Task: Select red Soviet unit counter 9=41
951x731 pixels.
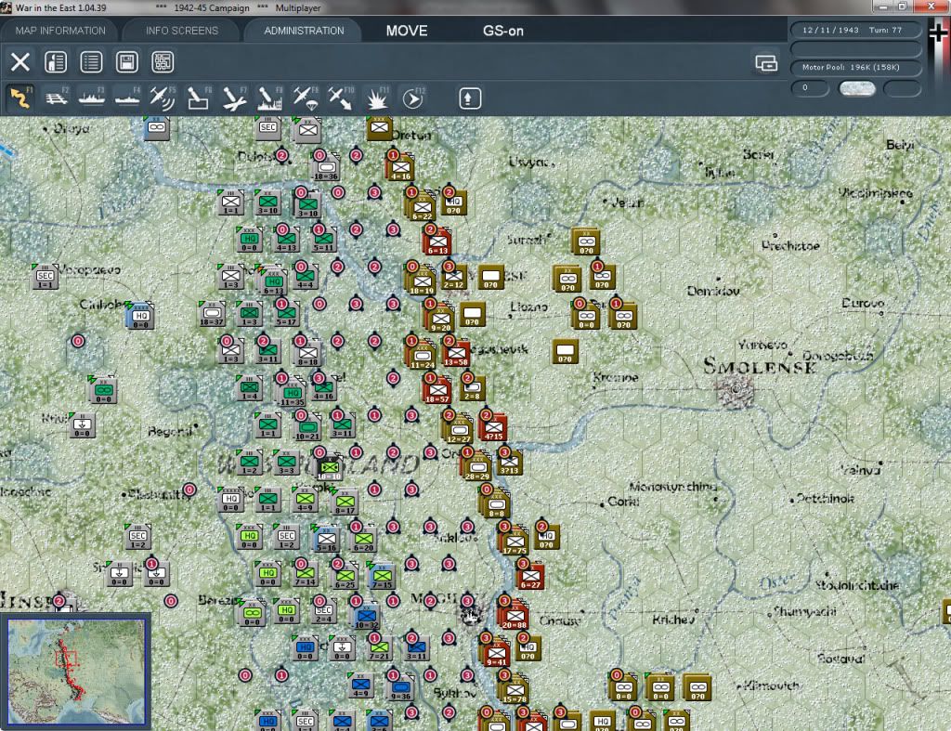Action: click(x=496, y=652)
